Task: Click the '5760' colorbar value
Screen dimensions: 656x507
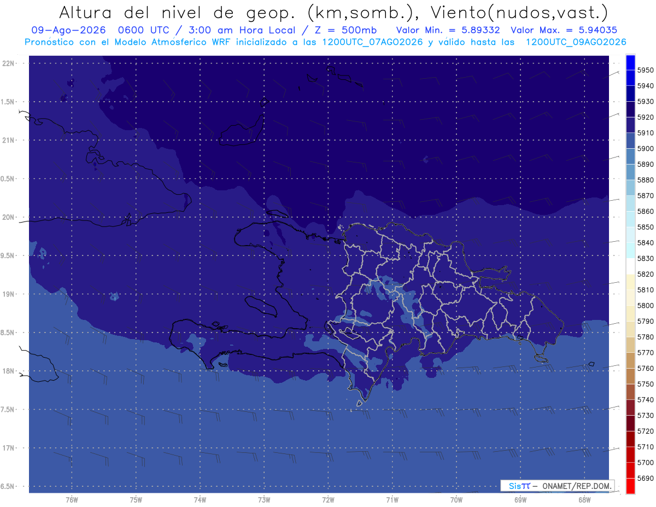Action: (x=646, y=368)
